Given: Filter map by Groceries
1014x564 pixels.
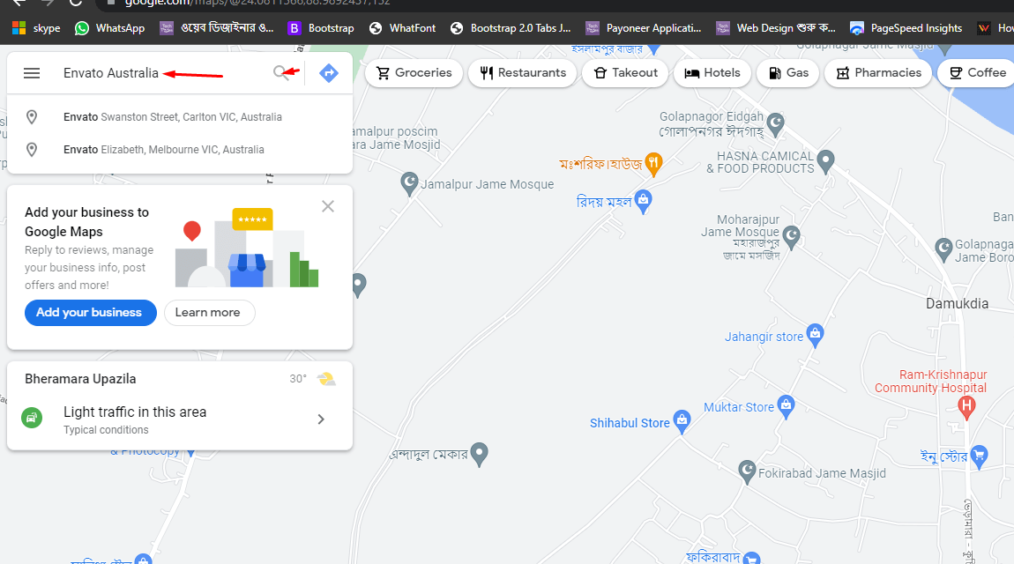Looking at the screenshot, I should [x=414, y=73].
